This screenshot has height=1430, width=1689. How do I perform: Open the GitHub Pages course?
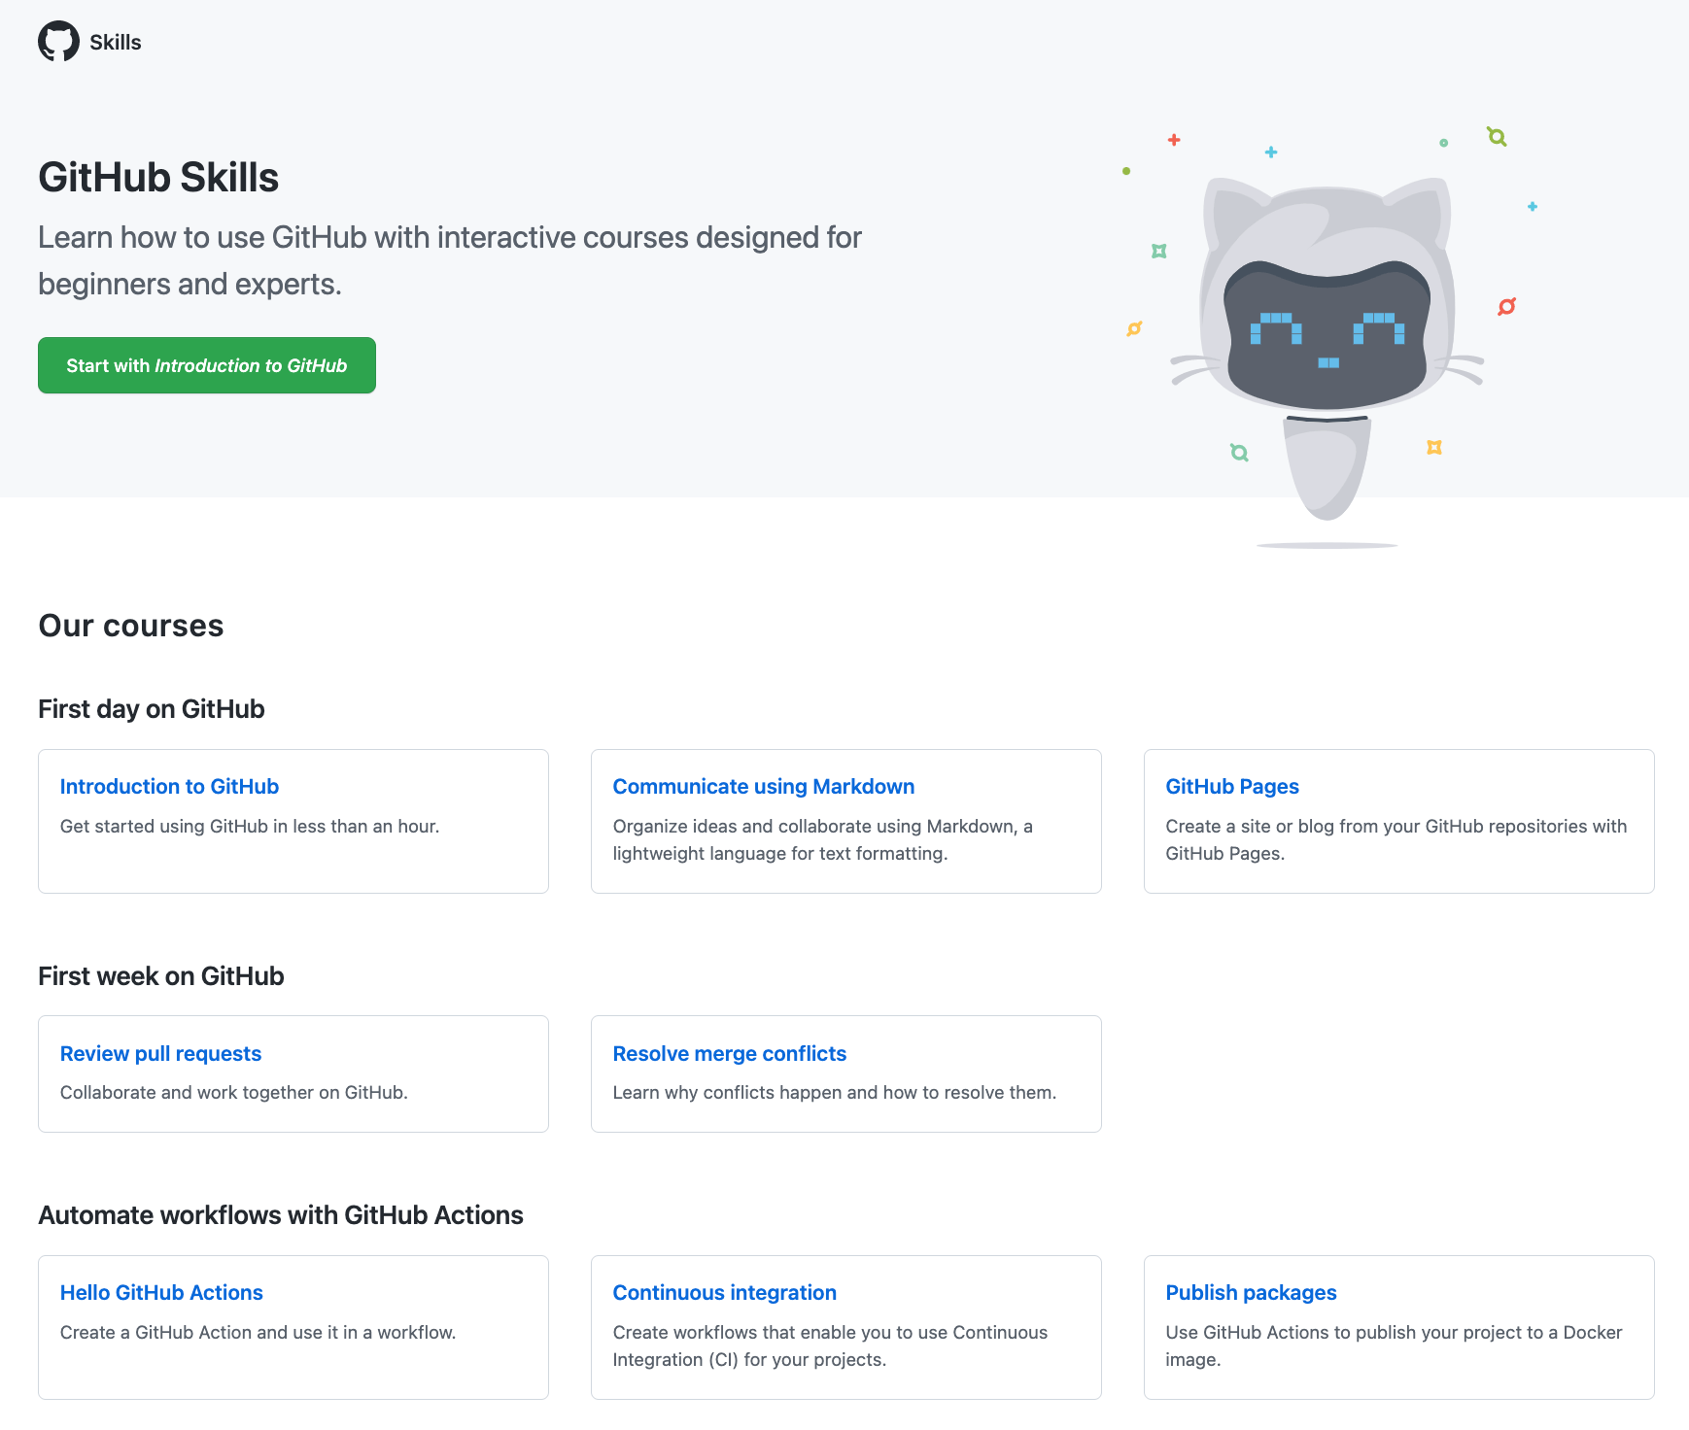click(x=1232, y=787)
